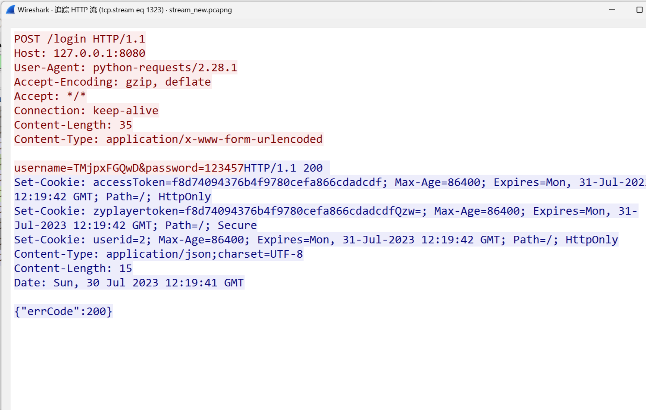This screenshot has width=646, height=410.
Task: Click the Wireshark shark fin title icon
Action: pyautogui.click(x=10, y=10)
